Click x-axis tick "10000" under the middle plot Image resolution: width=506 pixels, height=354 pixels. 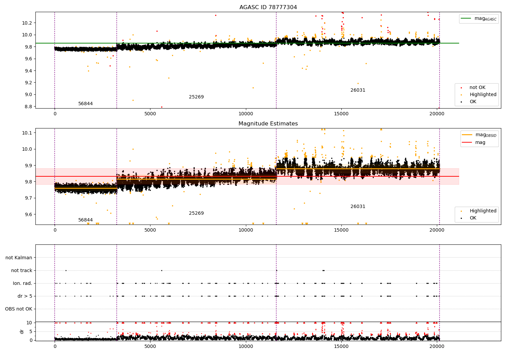[246, 230]
